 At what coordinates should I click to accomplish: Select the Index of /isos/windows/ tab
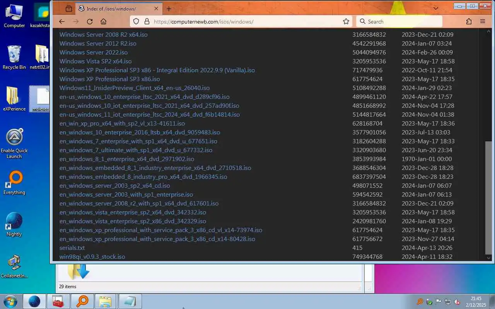pos(118,8)
